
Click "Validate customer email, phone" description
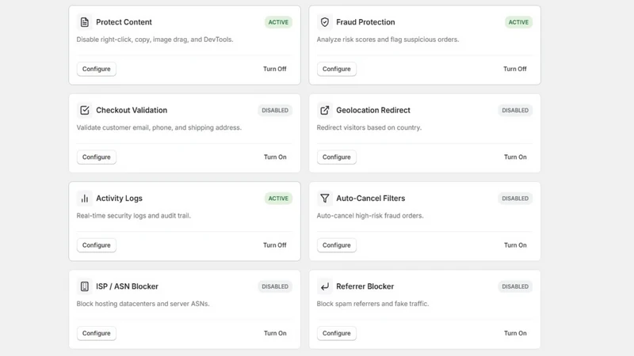(x=159, y=127)
